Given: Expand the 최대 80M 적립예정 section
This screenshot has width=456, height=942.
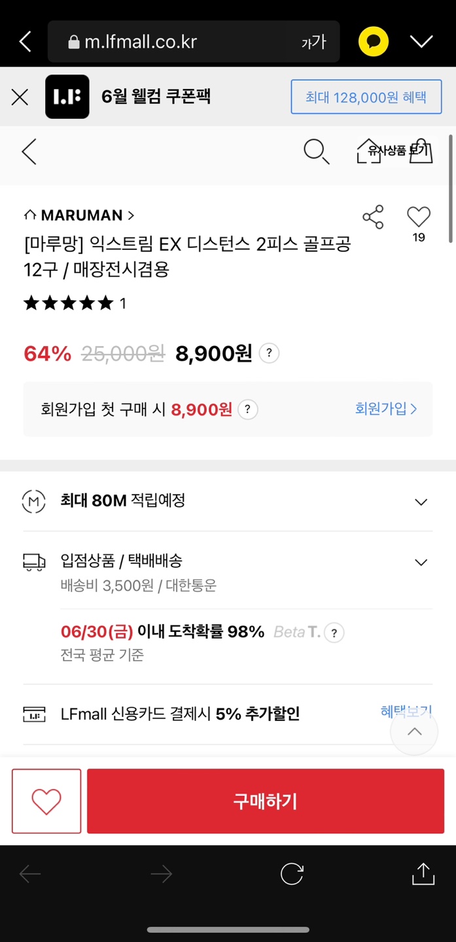Looking at the screenshot, I should click(421, 502).
